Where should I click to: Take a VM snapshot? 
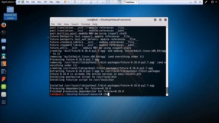coord(82,2)
